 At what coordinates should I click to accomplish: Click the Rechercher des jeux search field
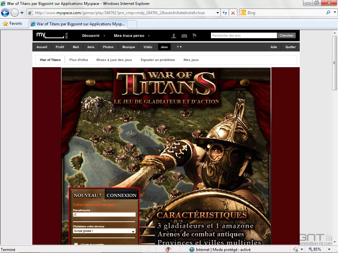coord(244,36)
